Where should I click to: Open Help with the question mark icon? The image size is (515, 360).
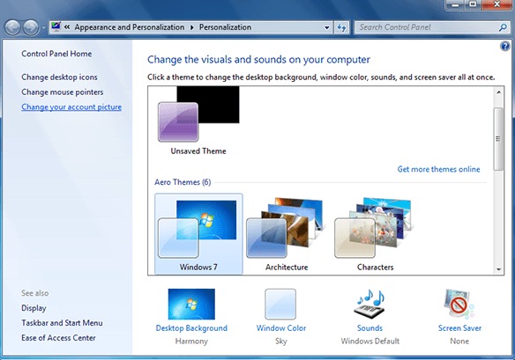tap(504, 47)
